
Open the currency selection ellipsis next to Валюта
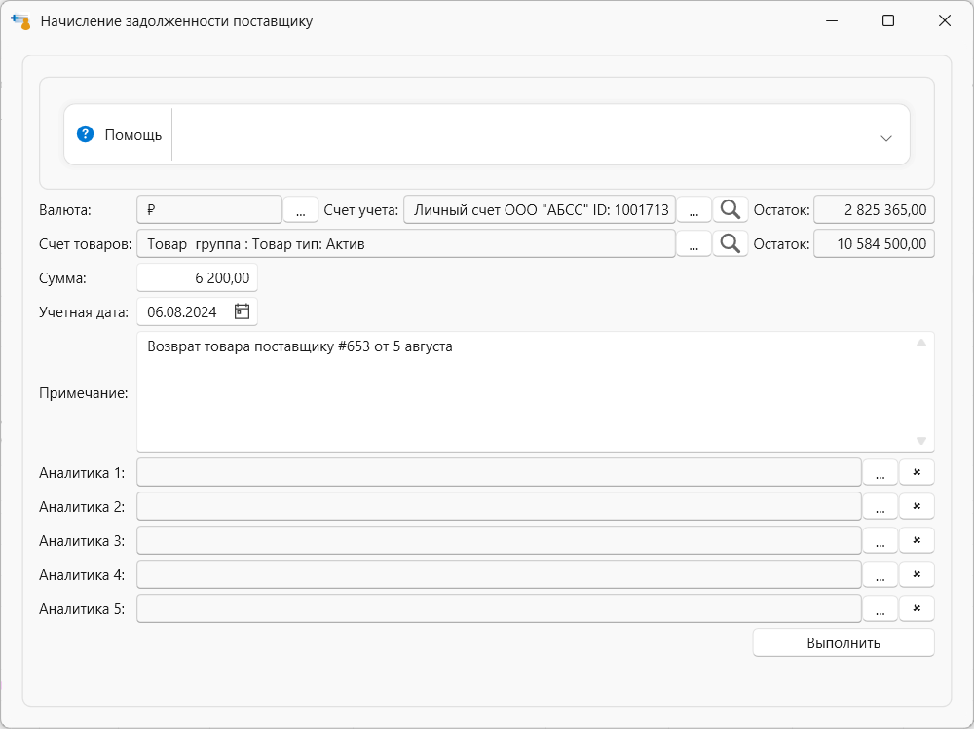click(x=301, y=210)
